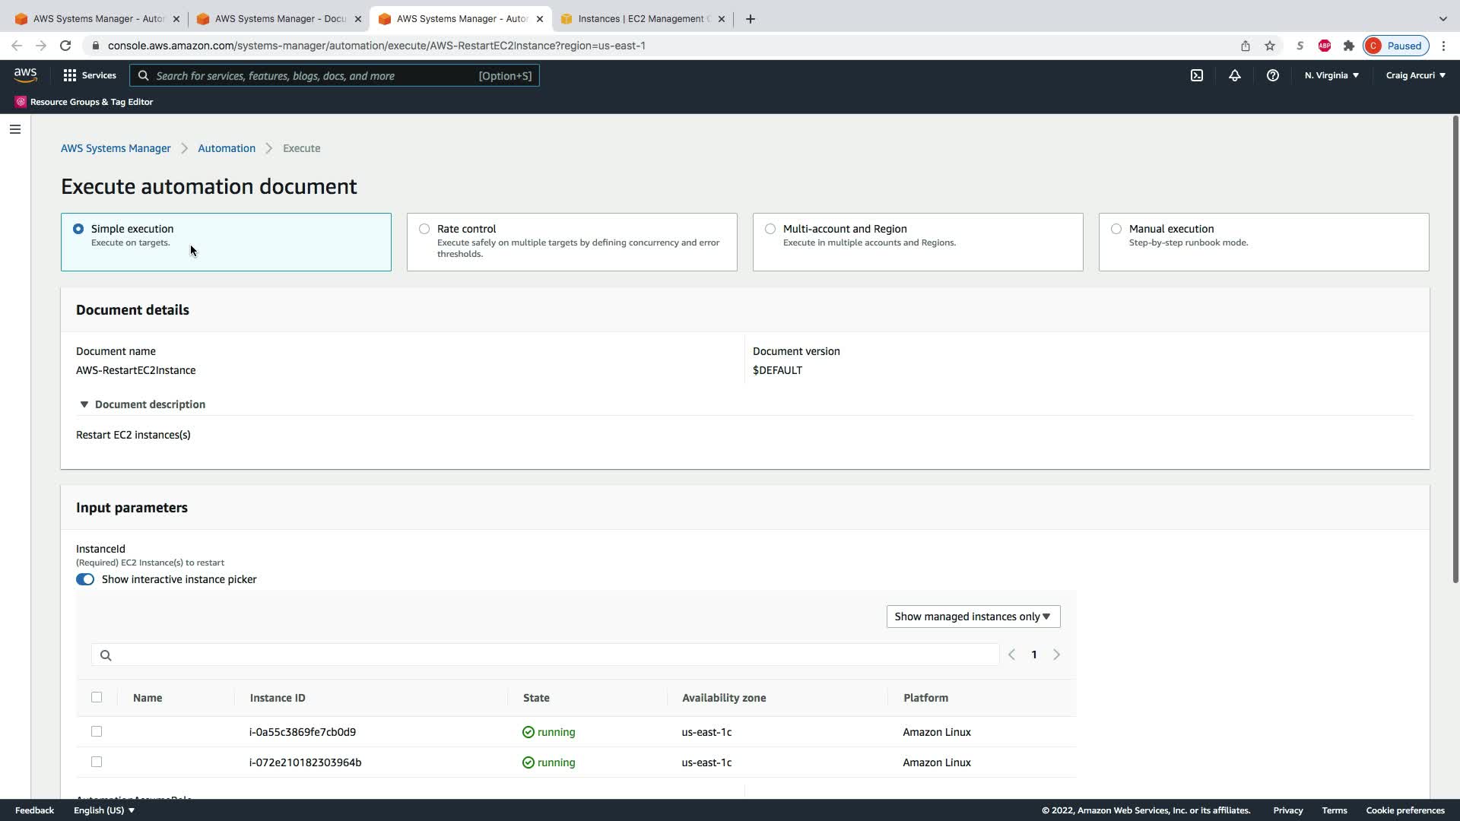Click the help question mark icon
The width and height of the screenshot is (1460, 821).
point(1272,75)
